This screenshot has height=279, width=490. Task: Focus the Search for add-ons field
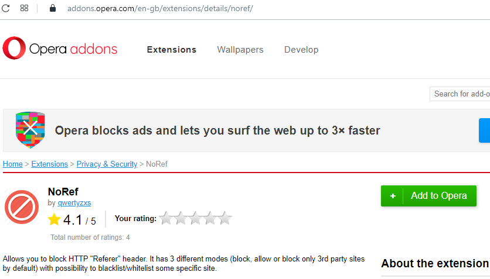coord(461,94)
